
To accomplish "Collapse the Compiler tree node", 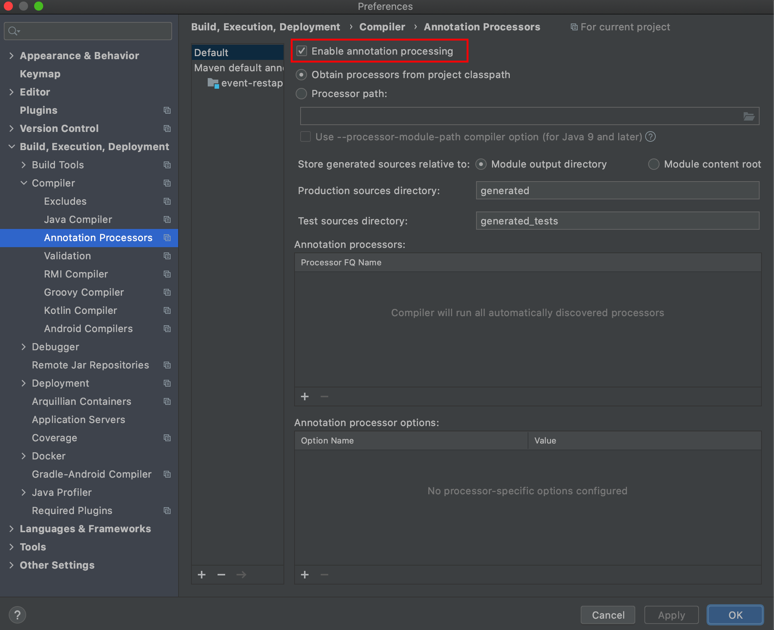I will click(x=24, y=183).
